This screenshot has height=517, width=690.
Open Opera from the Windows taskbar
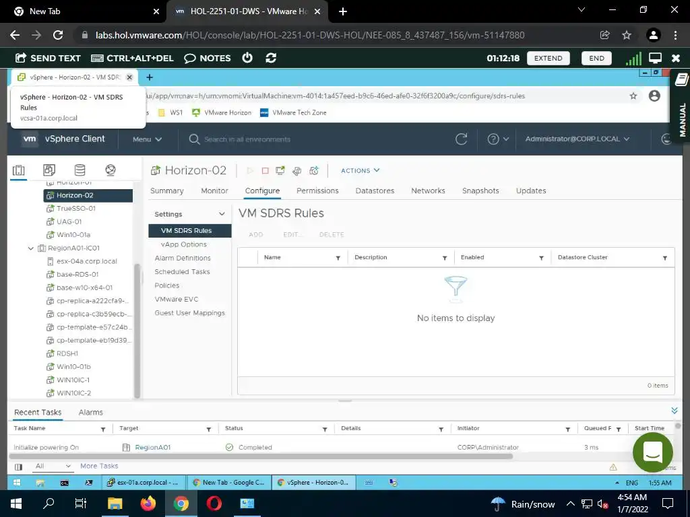click(x=214, y=504)
